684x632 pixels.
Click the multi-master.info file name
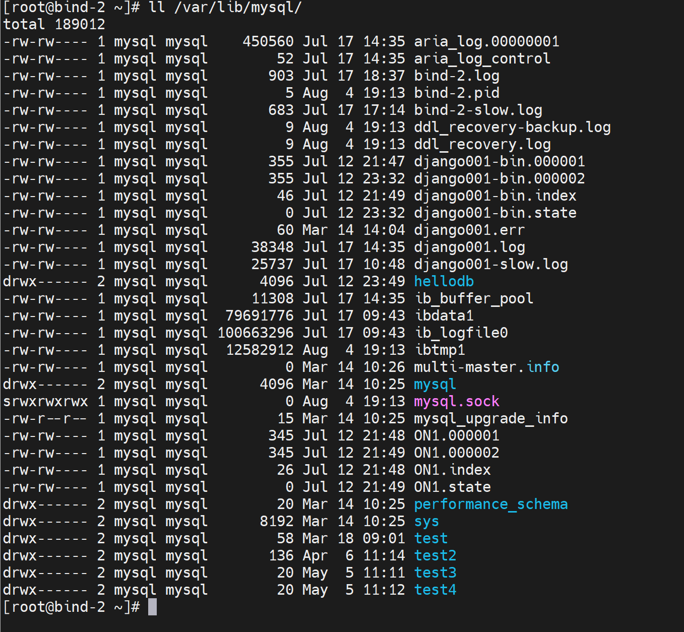coord(486,367)
